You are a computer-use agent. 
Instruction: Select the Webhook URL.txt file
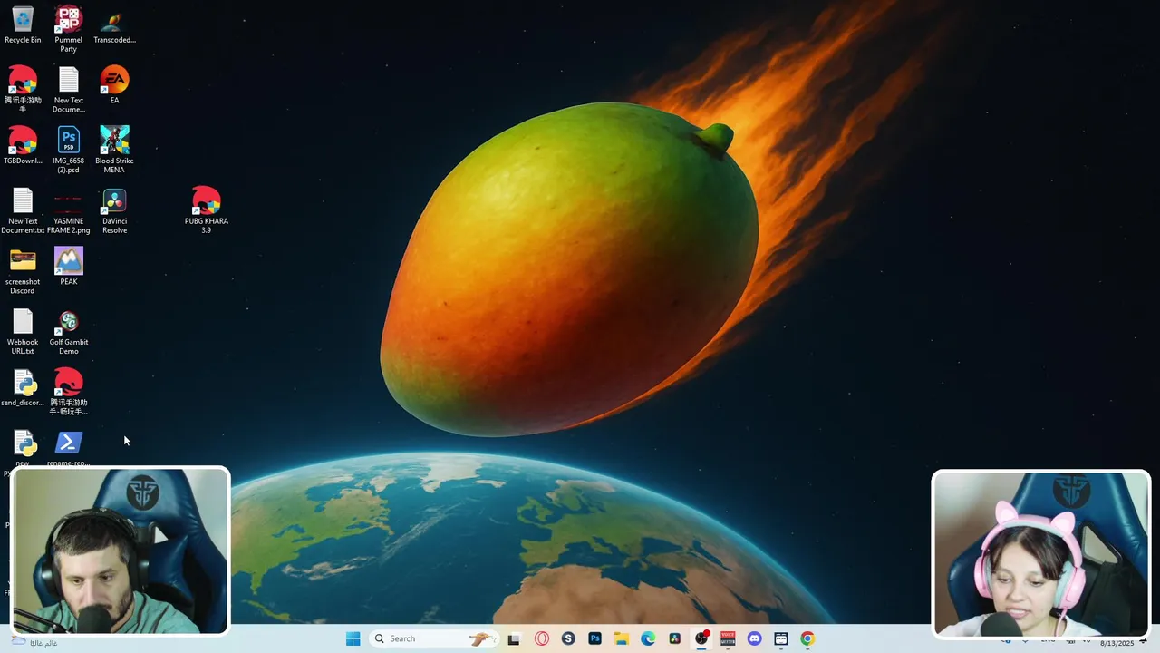(23, 332)
